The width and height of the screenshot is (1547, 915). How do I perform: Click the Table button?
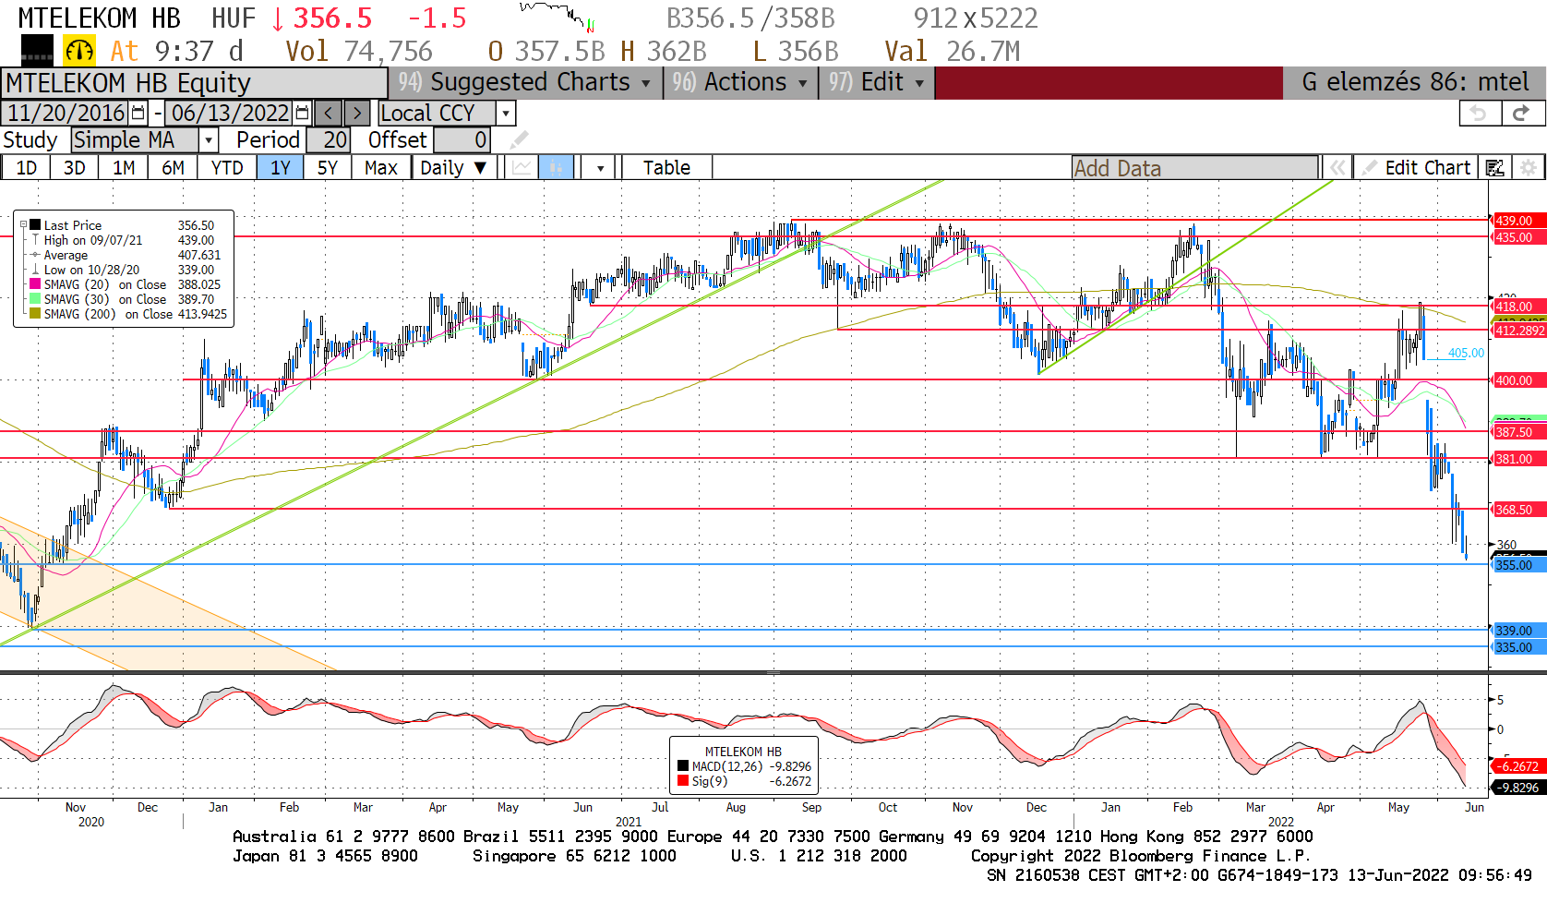666,167
